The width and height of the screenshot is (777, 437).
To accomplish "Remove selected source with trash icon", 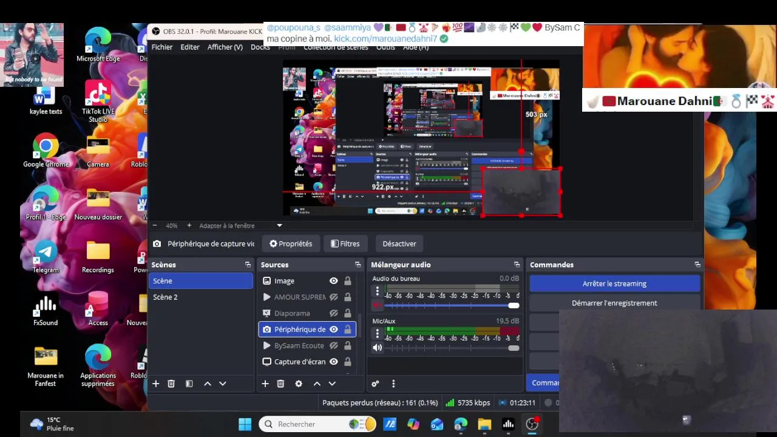I will 280,384.
